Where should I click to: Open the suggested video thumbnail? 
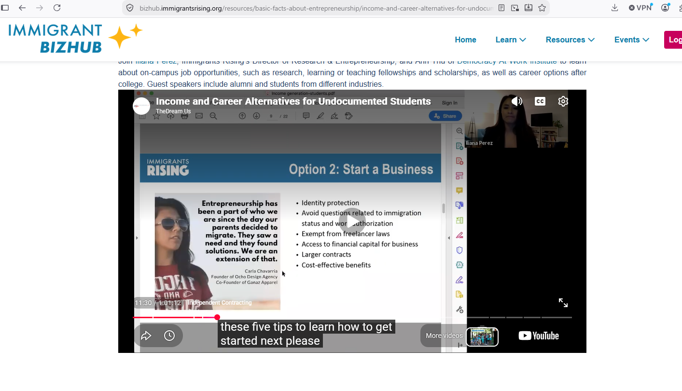[482, 337]
